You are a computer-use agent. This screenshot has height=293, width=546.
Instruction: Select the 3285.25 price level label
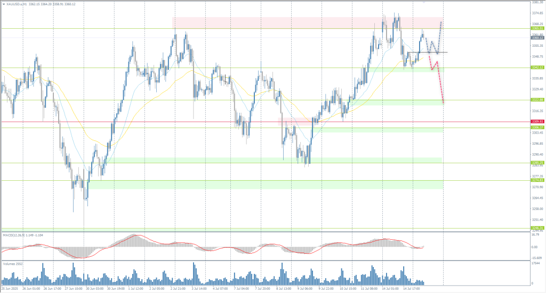(537, 163)
